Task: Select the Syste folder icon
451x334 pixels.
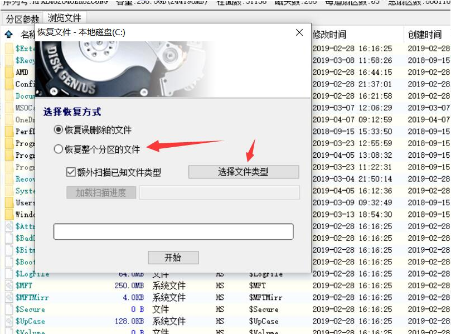Action: click(x=9, y=191)
